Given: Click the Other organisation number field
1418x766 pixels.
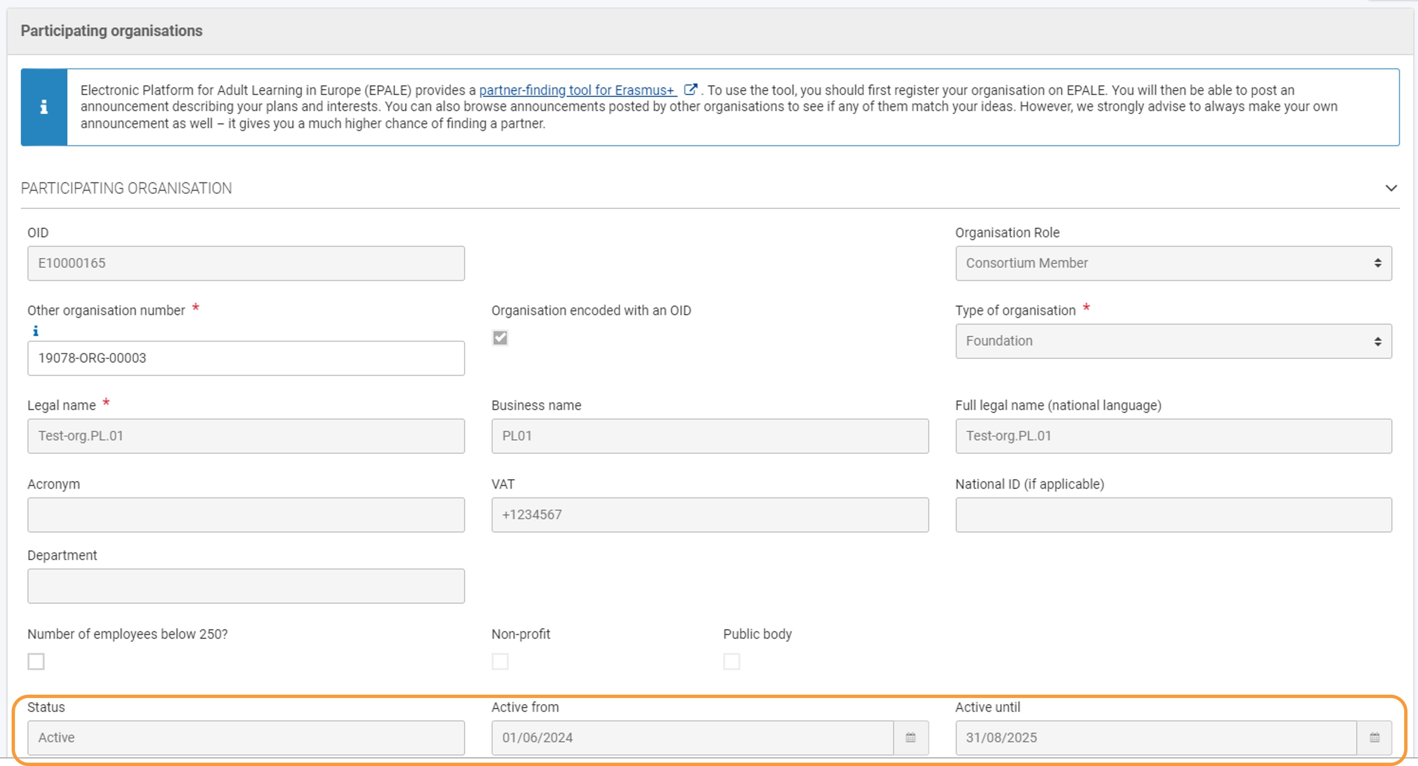Looking at the screenshot, I should (x=246, y=358).
